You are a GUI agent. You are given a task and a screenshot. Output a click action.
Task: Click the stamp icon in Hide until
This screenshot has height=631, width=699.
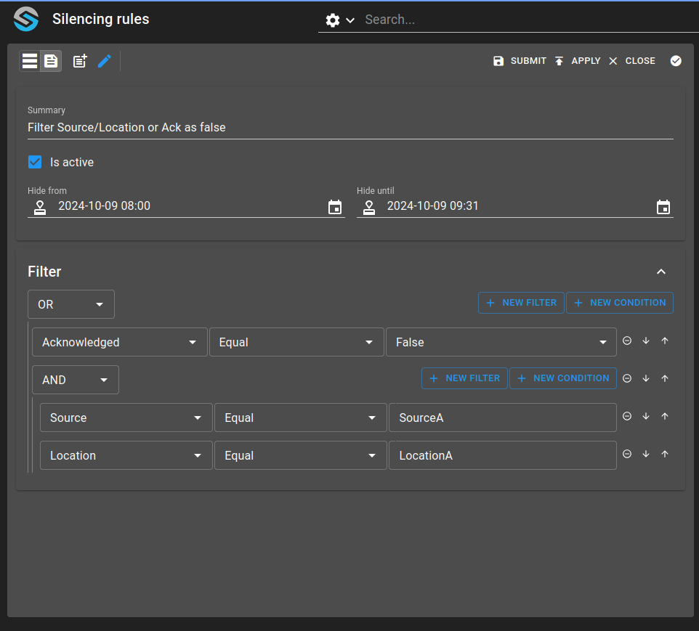[368, 207]
